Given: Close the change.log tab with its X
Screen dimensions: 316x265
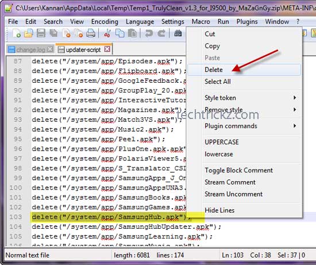Looking at the screenshot, I should click(50, 49).
